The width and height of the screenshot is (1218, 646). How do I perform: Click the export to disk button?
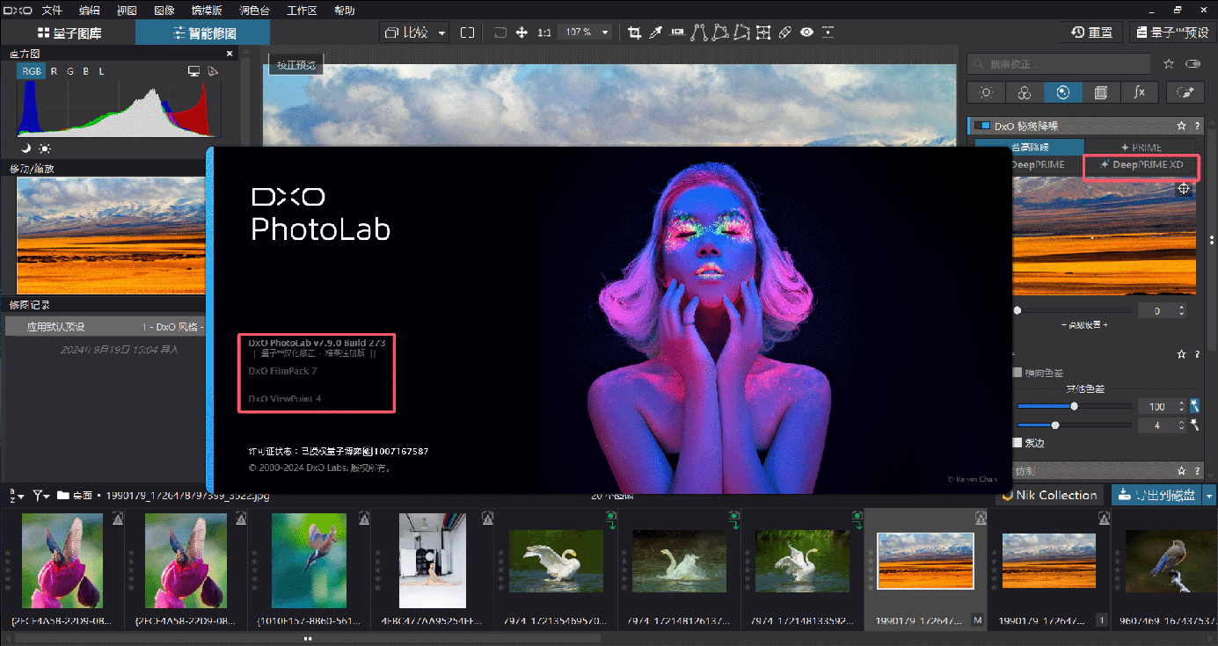(x=1156, y=496)
